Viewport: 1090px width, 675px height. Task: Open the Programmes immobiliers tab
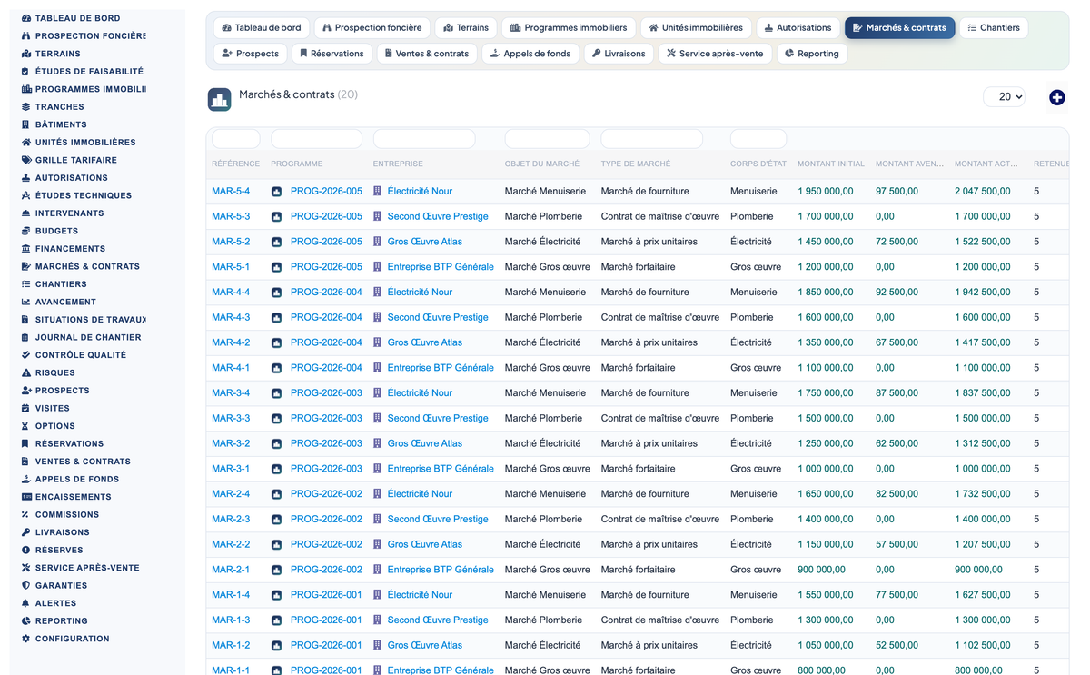(x=569, y=28)
